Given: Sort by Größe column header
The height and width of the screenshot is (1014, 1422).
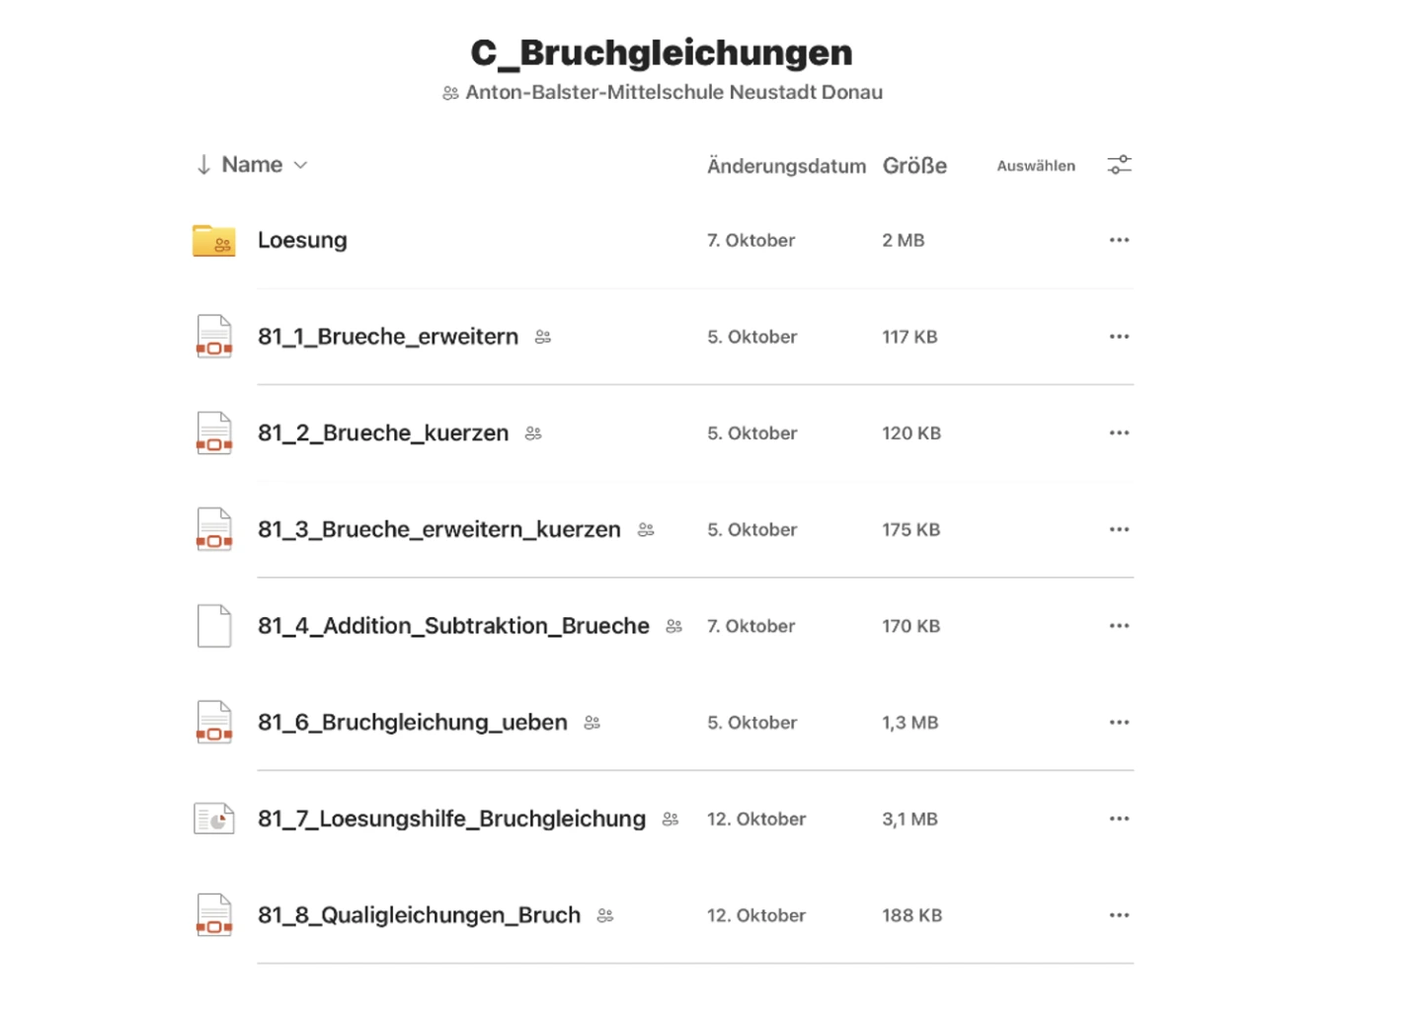Looking at the screenshot, I should click(x=914, y=166).
